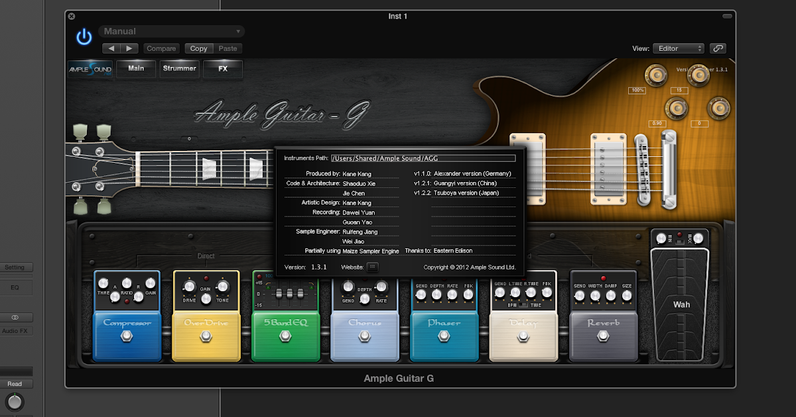Click the Copy button
The width and height of the screenshot is (796, 417).
pyautogui.click(x=199, y=48)
